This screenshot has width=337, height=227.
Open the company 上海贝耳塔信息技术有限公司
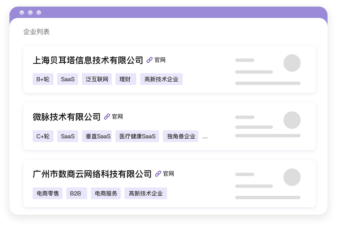point(88,60)
